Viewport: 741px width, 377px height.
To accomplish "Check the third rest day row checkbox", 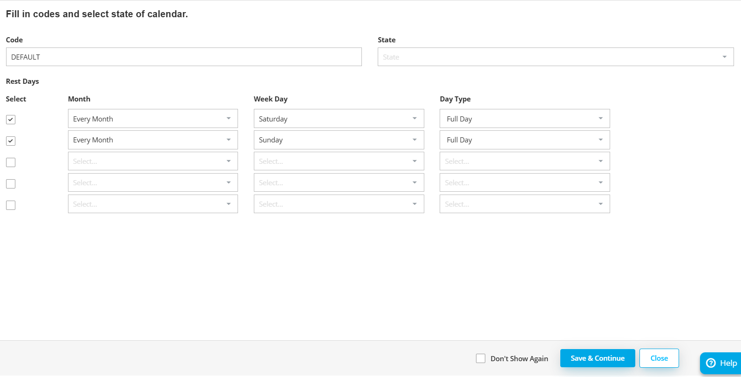I will pos(11,162).
